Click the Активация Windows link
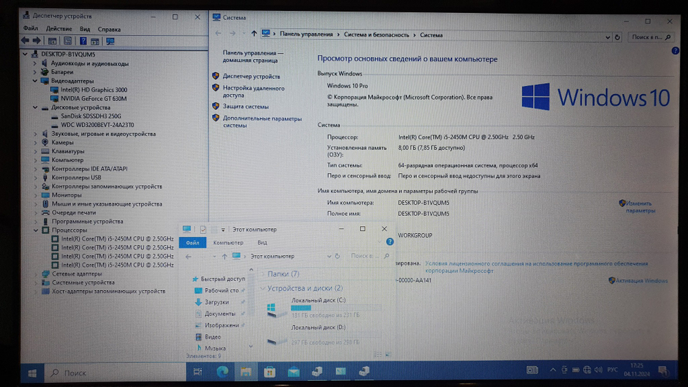688x387 pixels. [641, 280]
